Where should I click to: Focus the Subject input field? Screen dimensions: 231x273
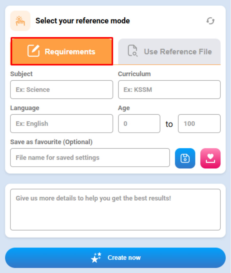tap(62, 90)
